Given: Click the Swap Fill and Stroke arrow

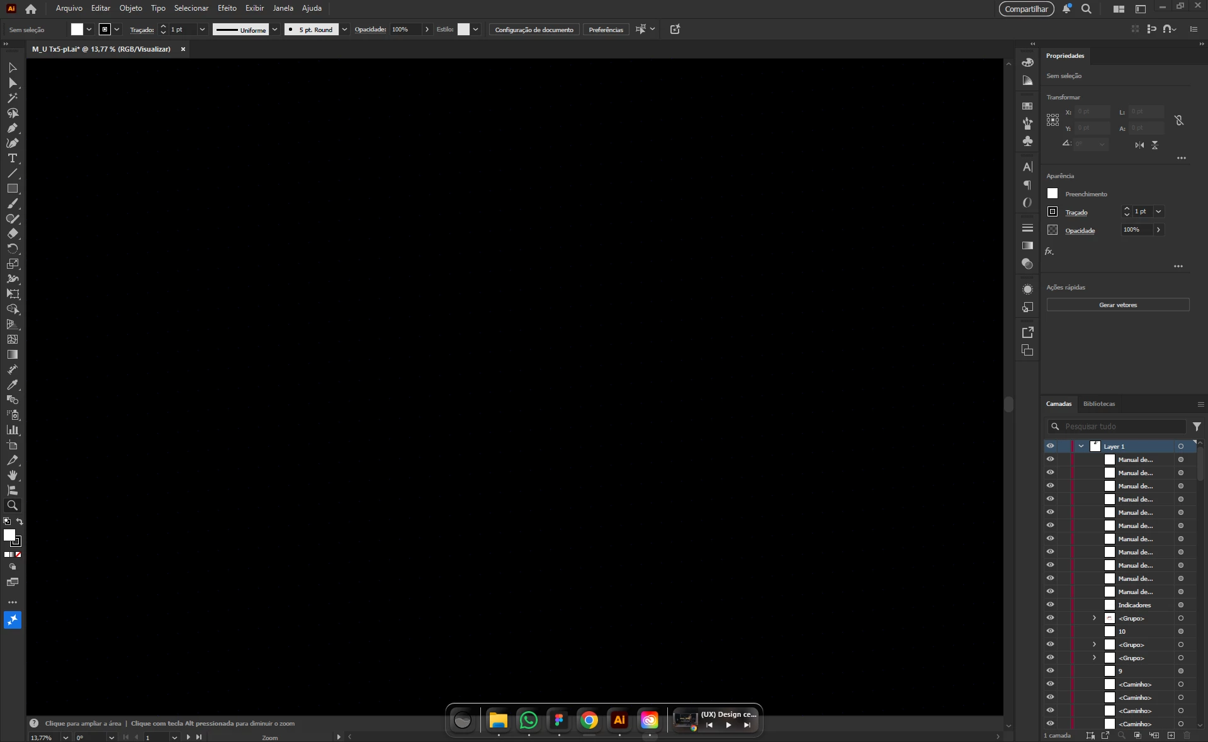Looking at the screenshot, I should (20, 521).
